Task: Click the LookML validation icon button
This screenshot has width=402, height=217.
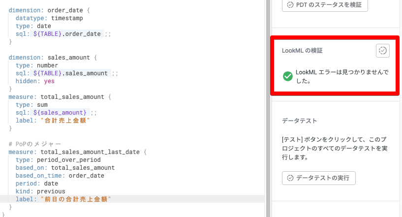Action: [x=382, y=51]
